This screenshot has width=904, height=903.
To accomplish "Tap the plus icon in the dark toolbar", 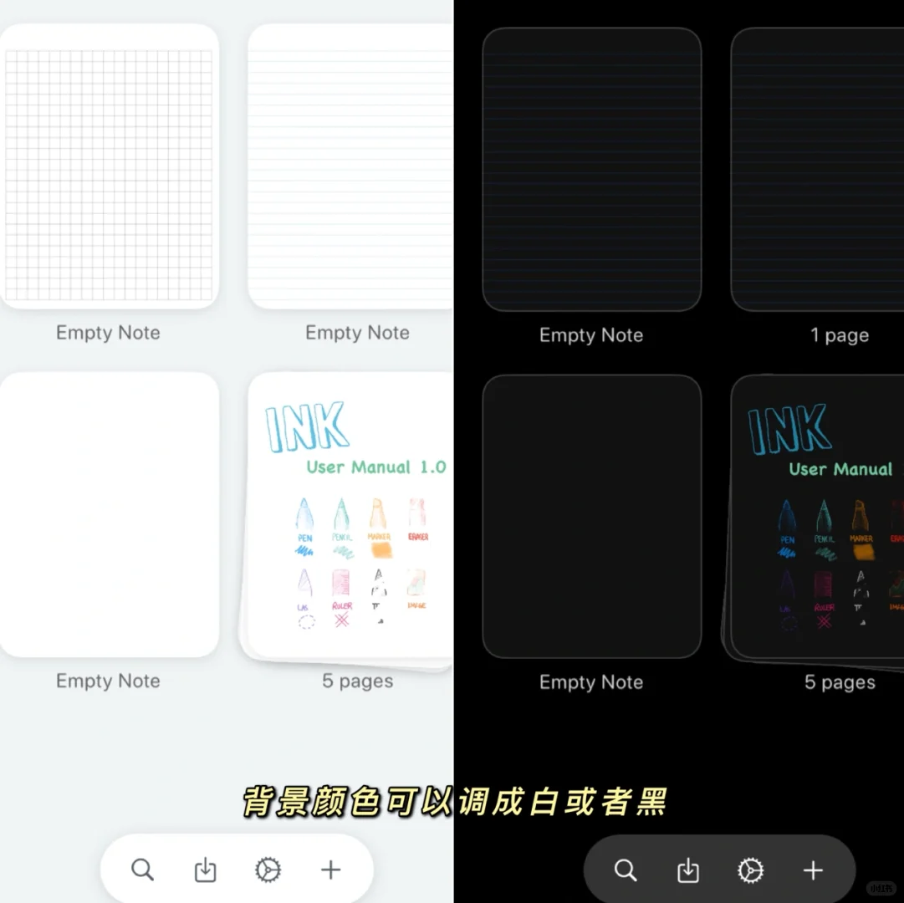I will [812, 870].
